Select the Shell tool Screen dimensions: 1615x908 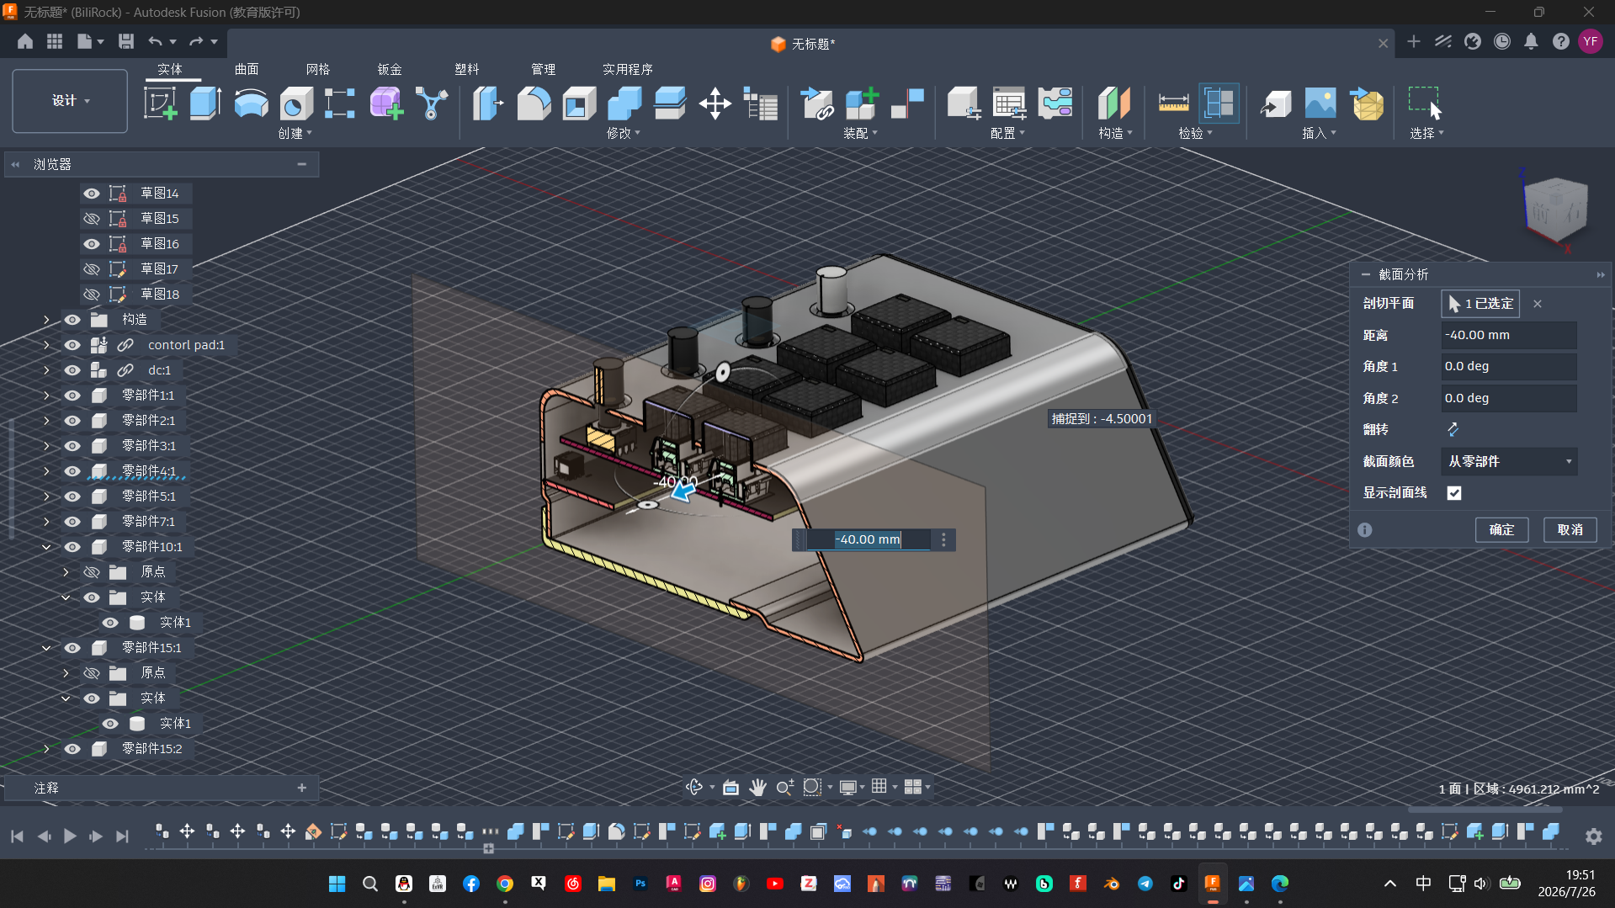[579, 104]
